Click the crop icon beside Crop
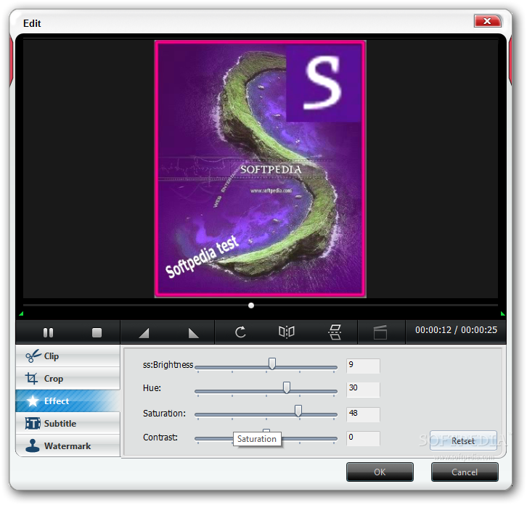527x505 pixels. click(x=32, y=378)
